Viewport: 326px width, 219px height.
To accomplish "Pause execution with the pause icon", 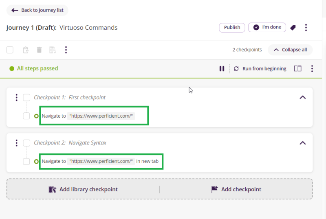I will pyautogui.click(x=222, y=69).
